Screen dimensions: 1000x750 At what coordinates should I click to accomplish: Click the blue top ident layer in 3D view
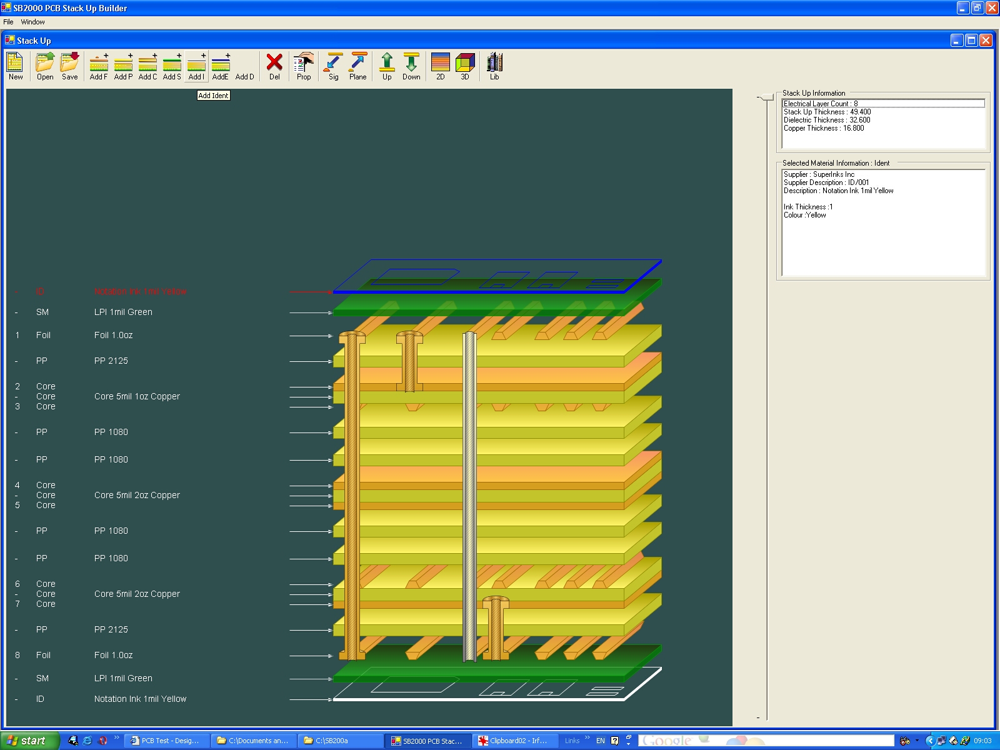pyautogui.click(x=497, y=276)
